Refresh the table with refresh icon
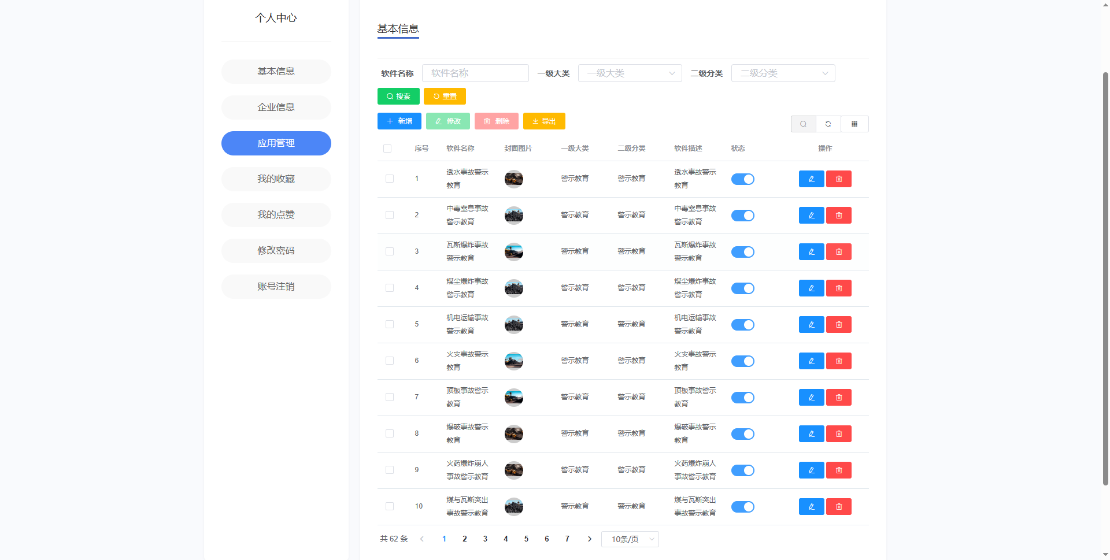The image size is (1110, 560). [x=828, y=124]
